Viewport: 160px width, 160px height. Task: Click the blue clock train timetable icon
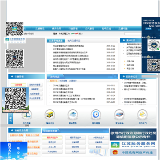[x=96, y=115]
